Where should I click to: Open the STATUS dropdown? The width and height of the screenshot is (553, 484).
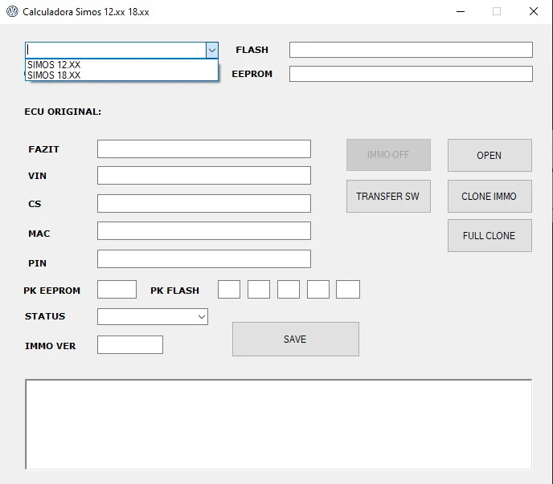tap(153, 317)
